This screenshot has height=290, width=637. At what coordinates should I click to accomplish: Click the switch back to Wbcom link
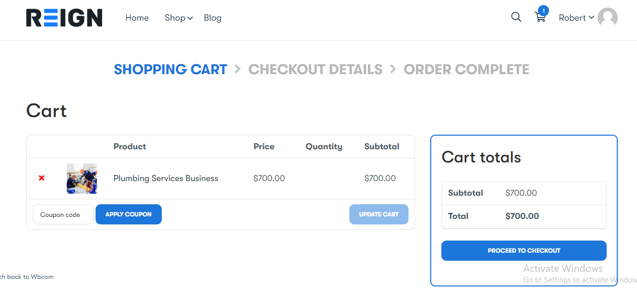click(x=26, y=276)
